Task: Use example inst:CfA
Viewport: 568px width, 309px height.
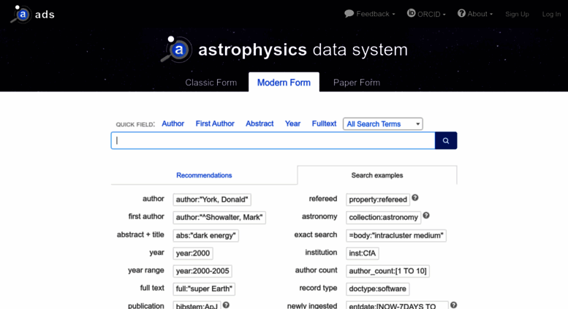Action: tap(363, 253)
